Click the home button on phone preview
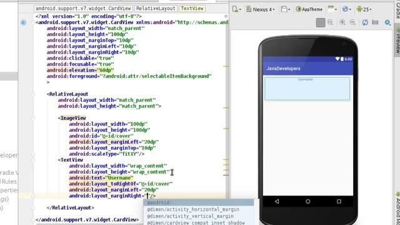This screenshot has height=225, width=400. coord(308,201)
